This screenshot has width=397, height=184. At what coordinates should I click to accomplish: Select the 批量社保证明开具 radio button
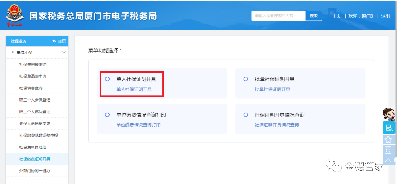coord(246,79)
